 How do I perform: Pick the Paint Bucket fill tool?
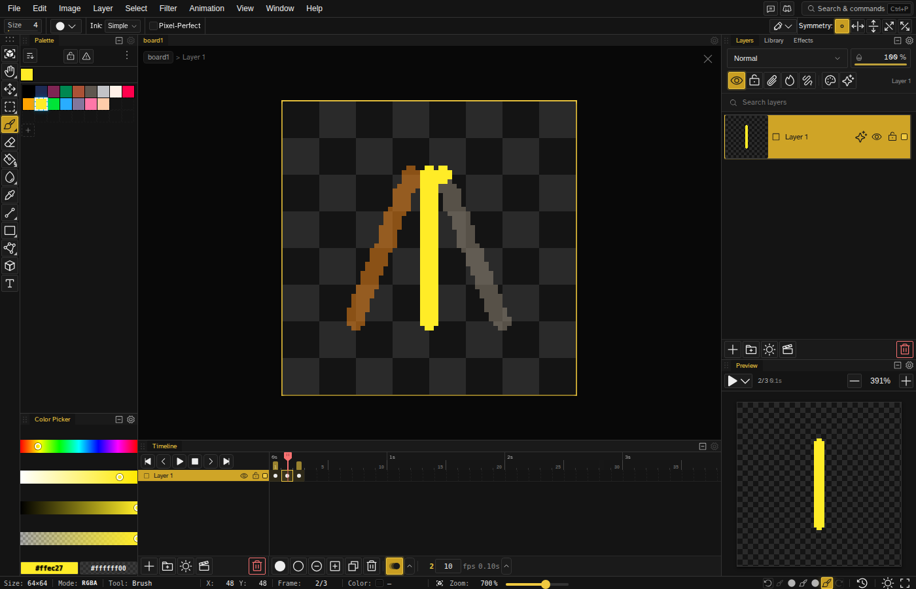coord(10,160)
